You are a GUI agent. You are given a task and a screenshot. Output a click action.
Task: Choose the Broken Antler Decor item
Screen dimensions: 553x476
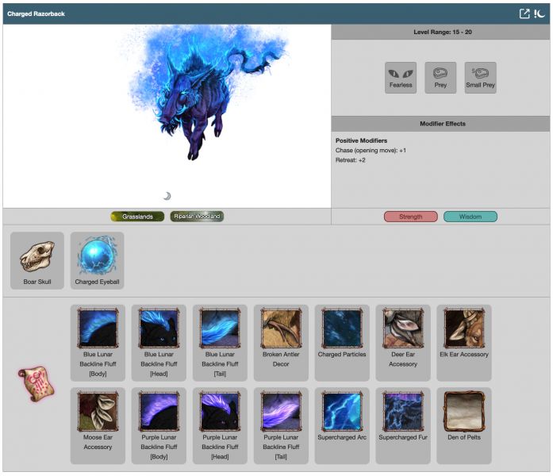pos(281,342)
